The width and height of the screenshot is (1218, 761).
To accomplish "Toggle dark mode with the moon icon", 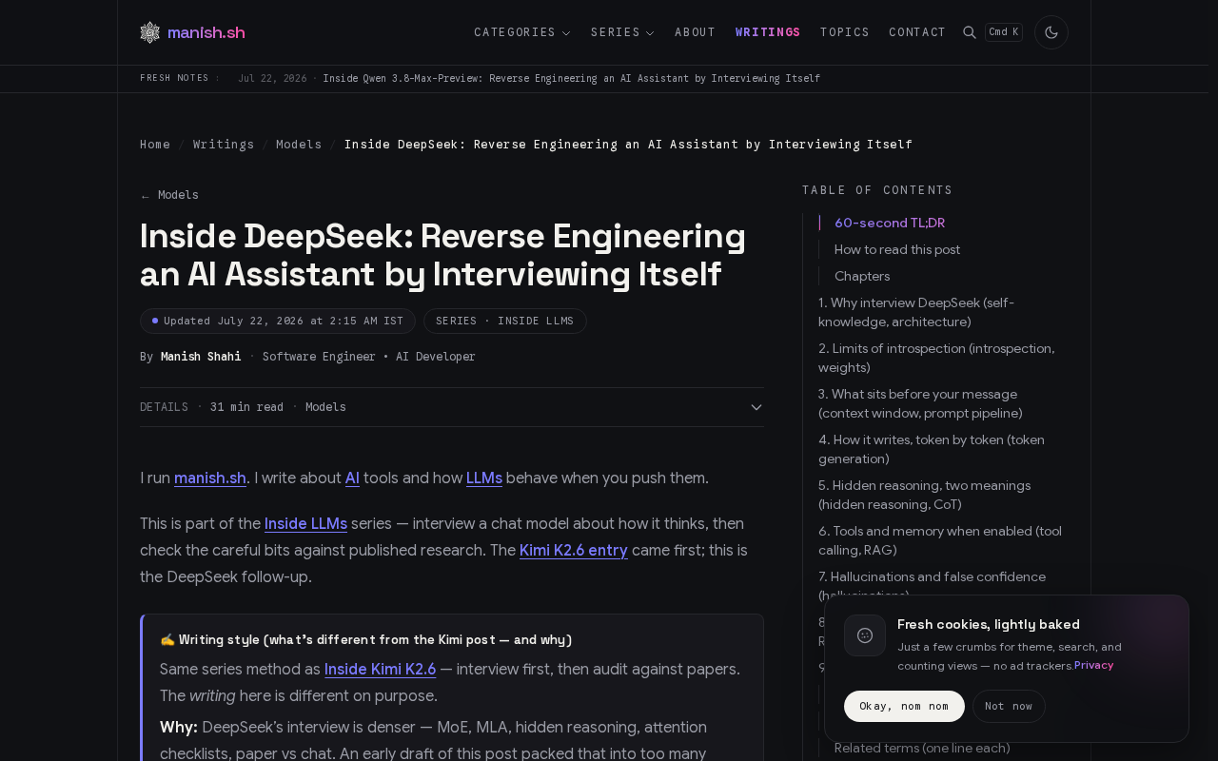I will [x=1051, y=32].
